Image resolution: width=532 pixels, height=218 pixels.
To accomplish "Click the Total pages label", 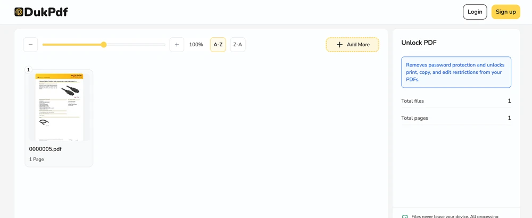I will [x=414, y=118].
